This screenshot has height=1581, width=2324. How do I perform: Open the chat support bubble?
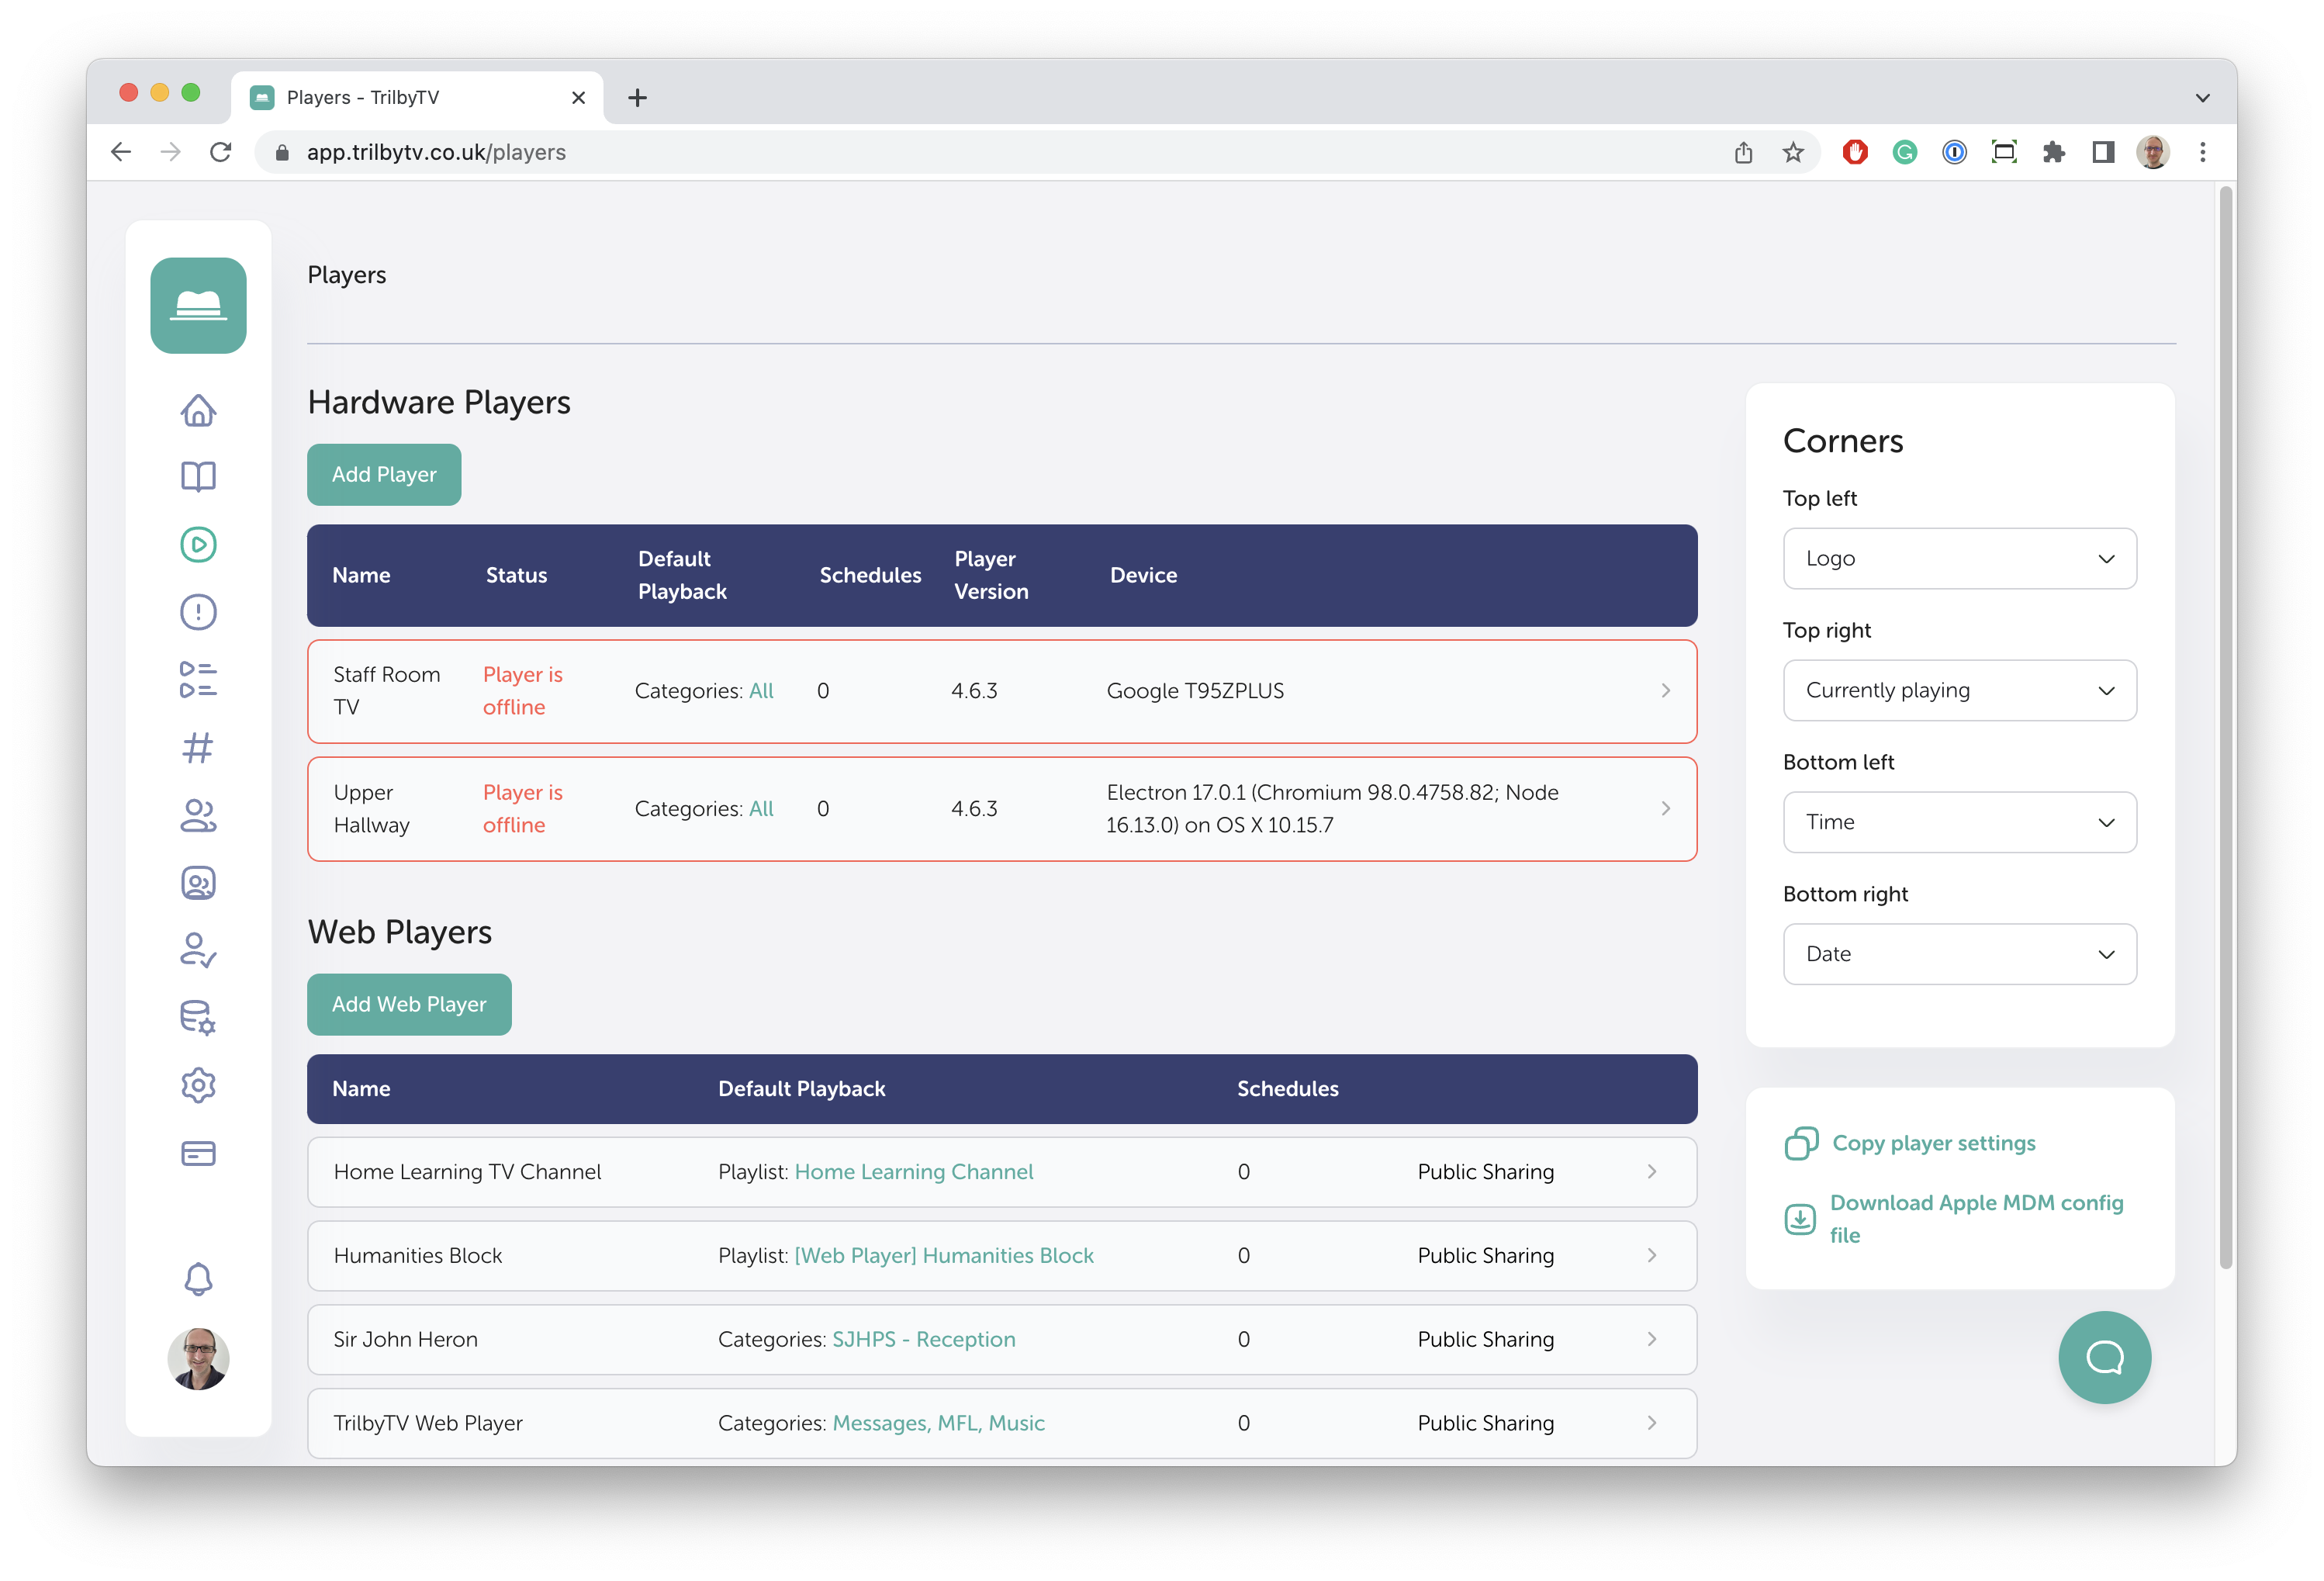point(2104,1357)
